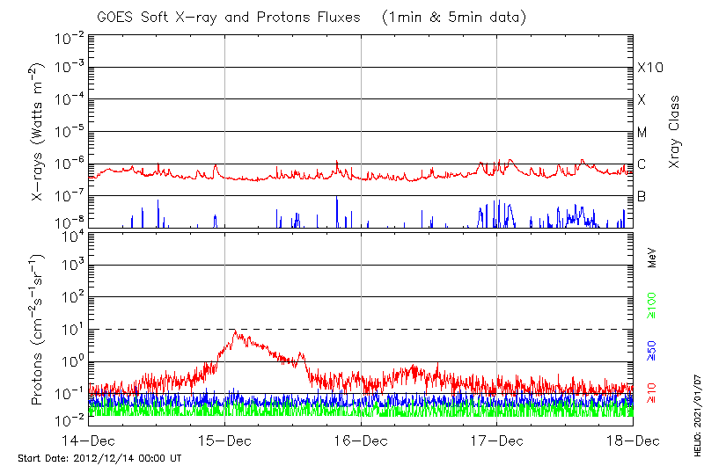This screenshot has height=466, width=704.
Task: Click the 'Protons' y-axis title
Action: click(39, 330)
